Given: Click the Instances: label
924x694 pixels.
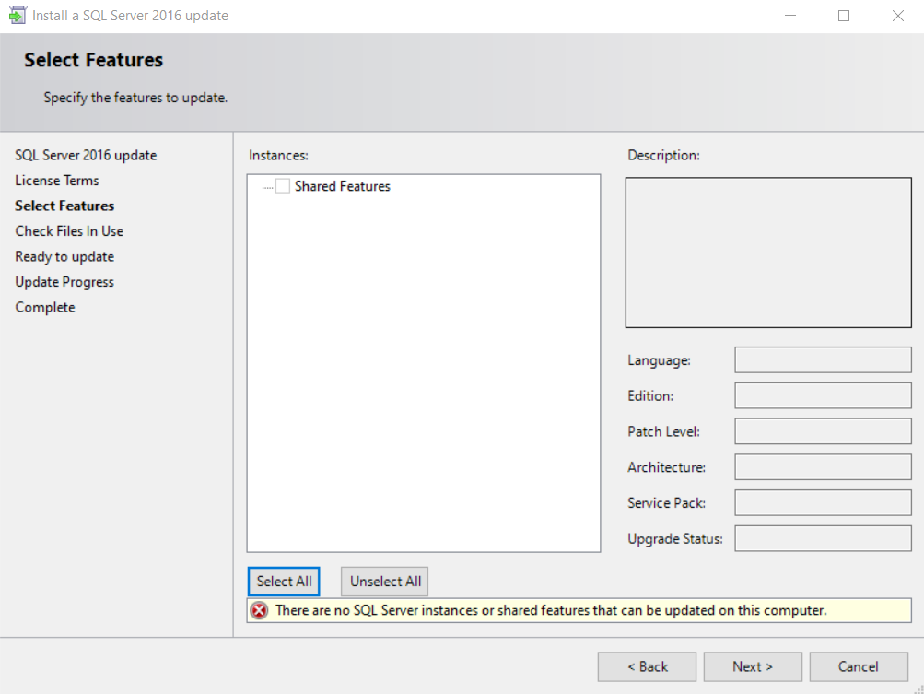Looking at the screenshot, I should 278,155.
